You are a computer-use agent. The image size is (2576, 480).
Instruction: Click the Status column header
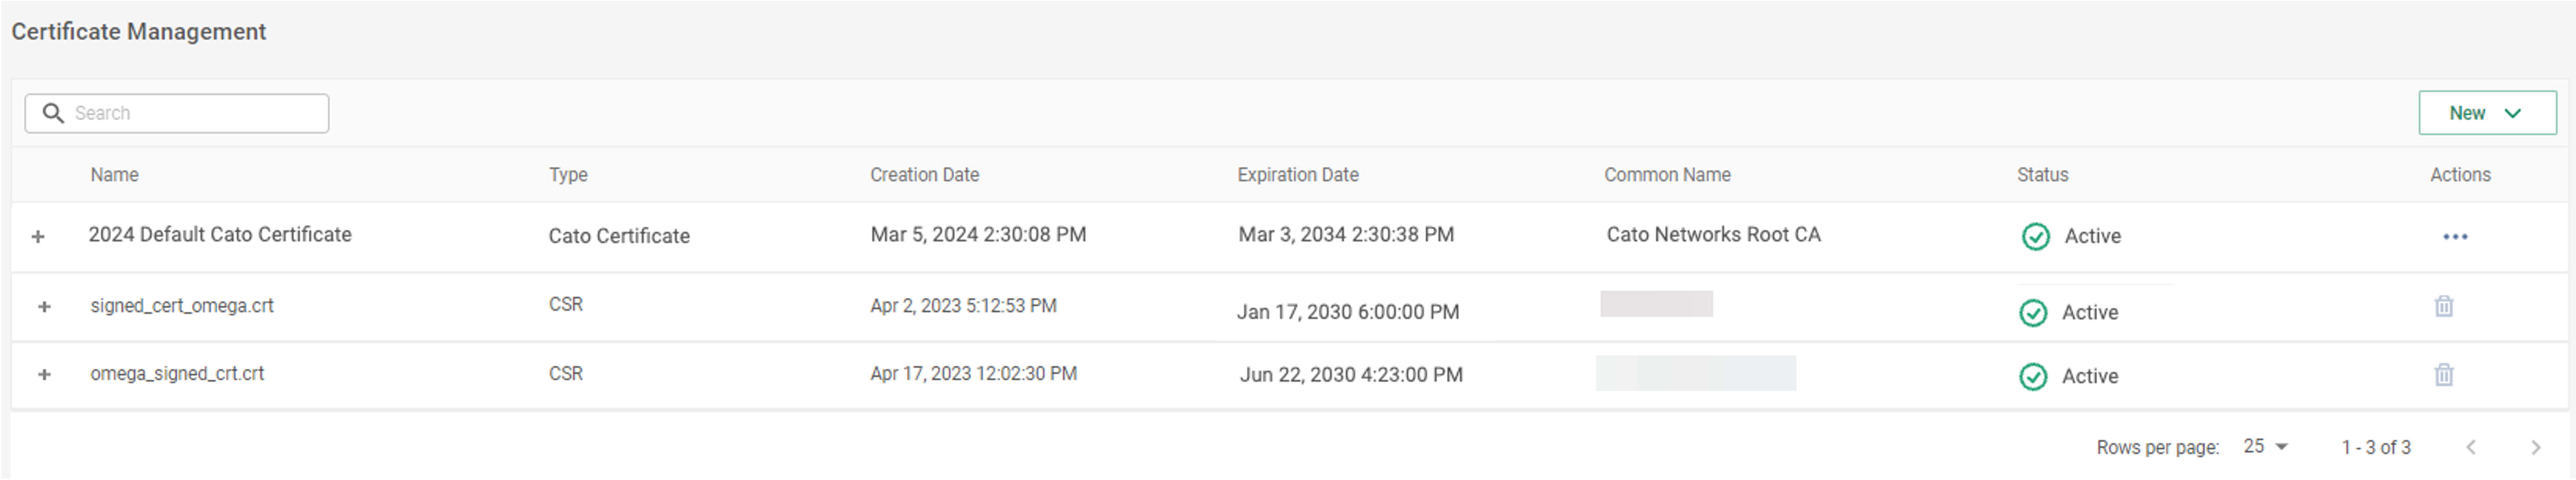click(x=2042, y=175)
